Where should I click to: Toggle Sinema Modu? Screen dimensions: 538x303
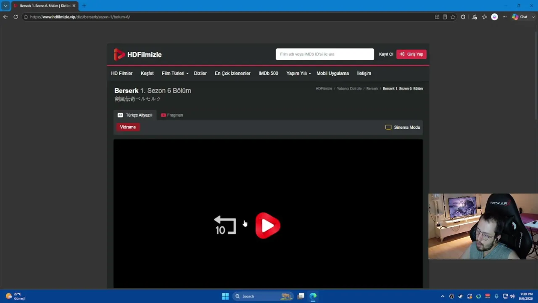click(x=403, y=127)
